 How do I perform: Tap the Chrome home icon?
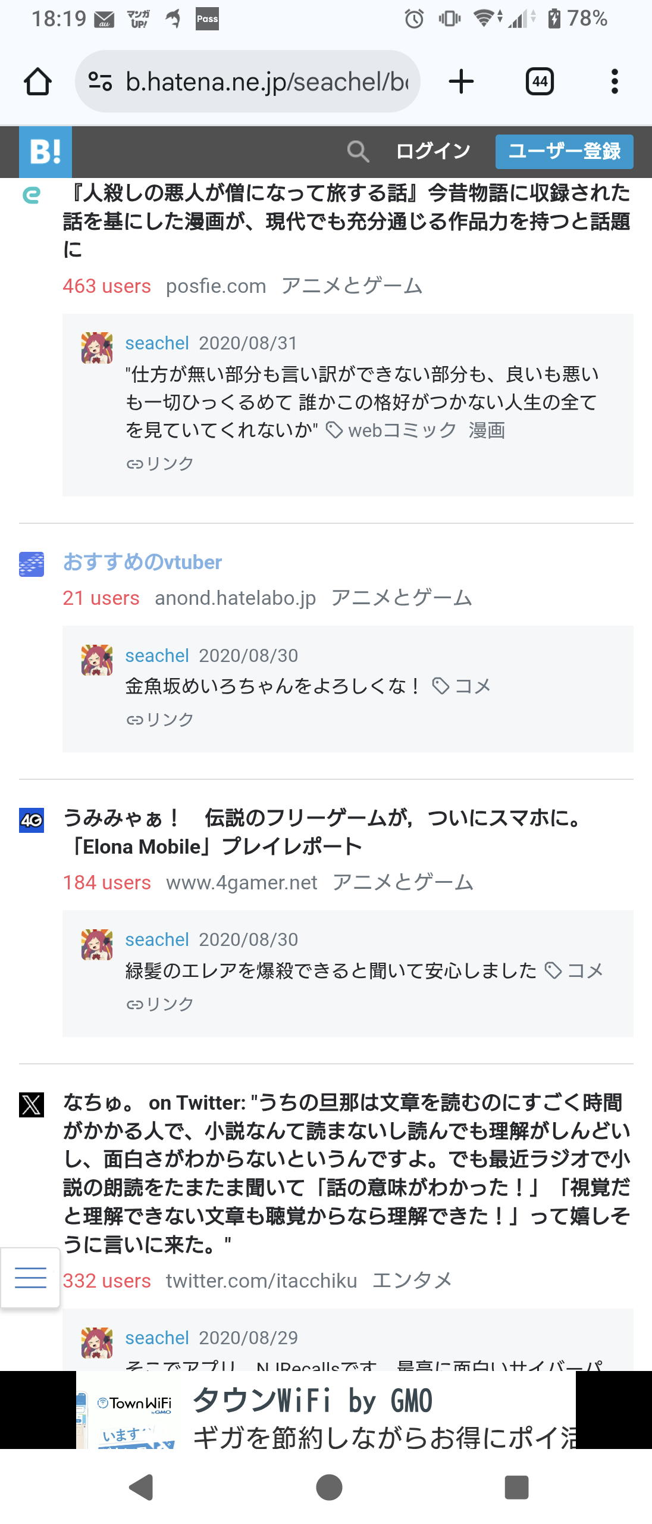[x=37, y=82]
